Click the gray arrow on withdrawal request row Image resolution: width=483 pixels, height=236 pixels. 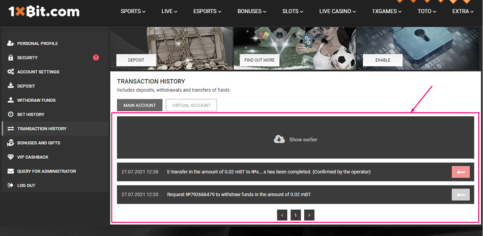pyautogui.click(x=460, y=195)
